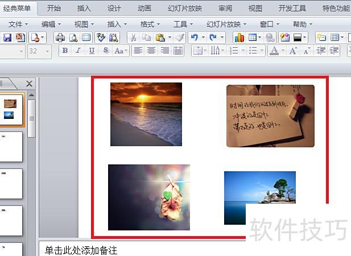This screenshot has height=256, width=351.
Task: Click the Insert Hyperlink globe icon
Action: [270, 38]
